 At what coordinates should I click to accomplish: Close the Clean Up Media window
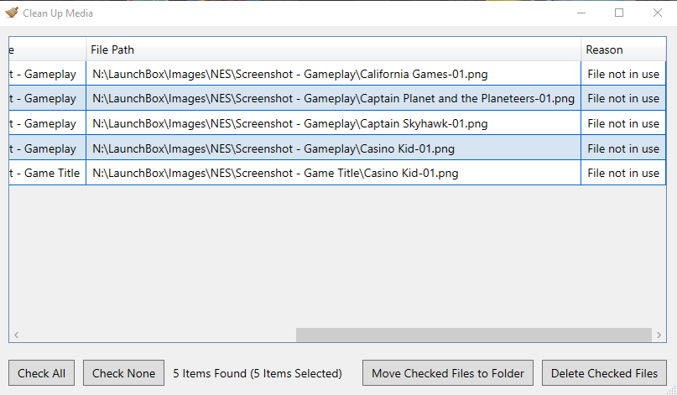(x=657, y=13)
